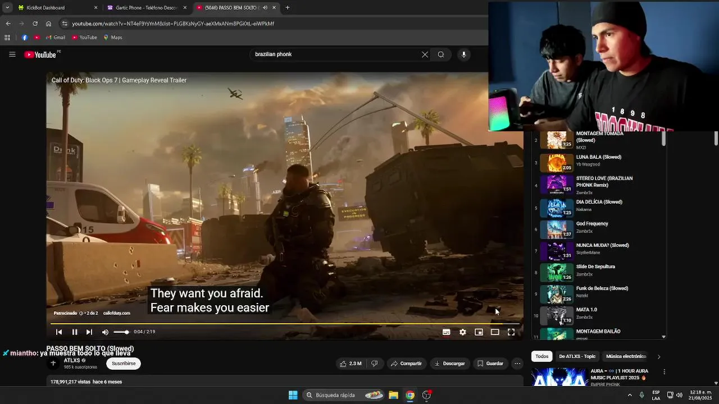Viewport: 719px width, 404px height.
Task: Select the Música electrónica chip
Action: tap(626, 356)
